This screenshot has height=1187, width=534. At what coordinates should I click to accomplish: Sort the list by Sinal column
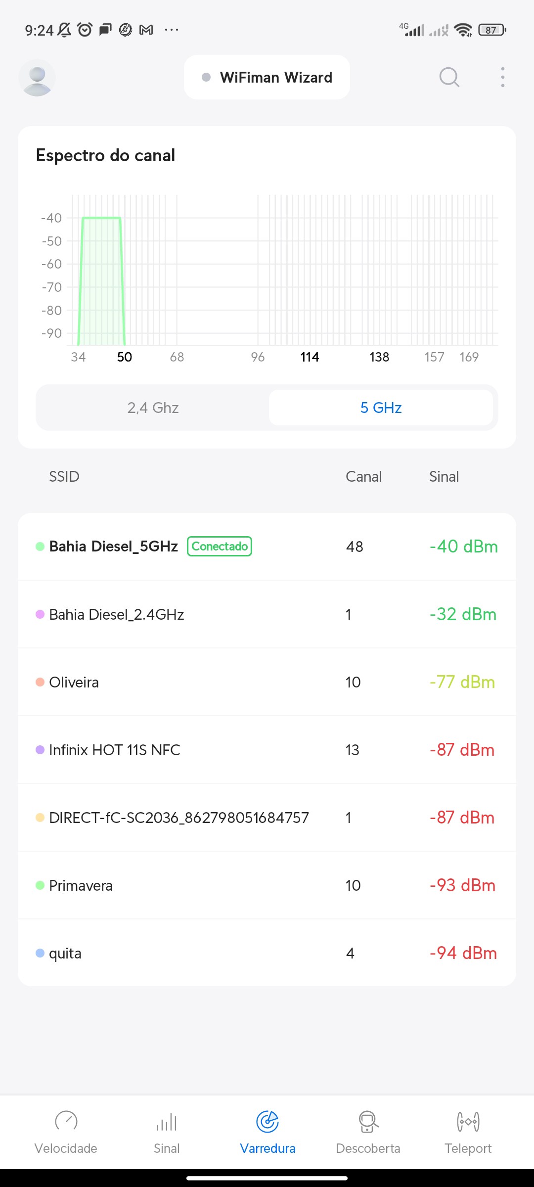(x=444, y=476)
